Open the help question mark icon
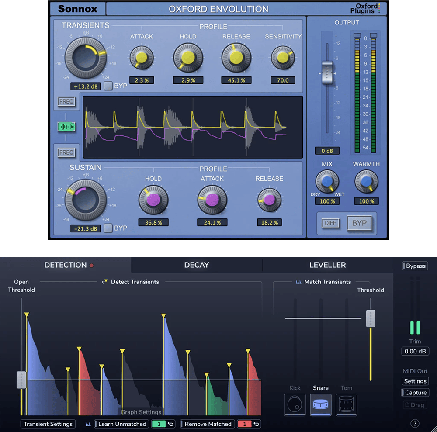437x432 pixels. tap(415, 423)
